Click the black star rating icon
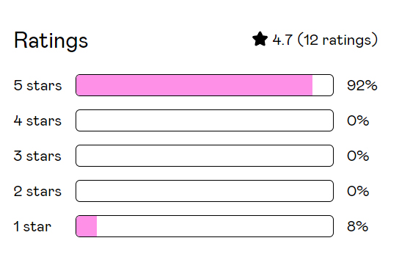 click(x=260, y=39)
